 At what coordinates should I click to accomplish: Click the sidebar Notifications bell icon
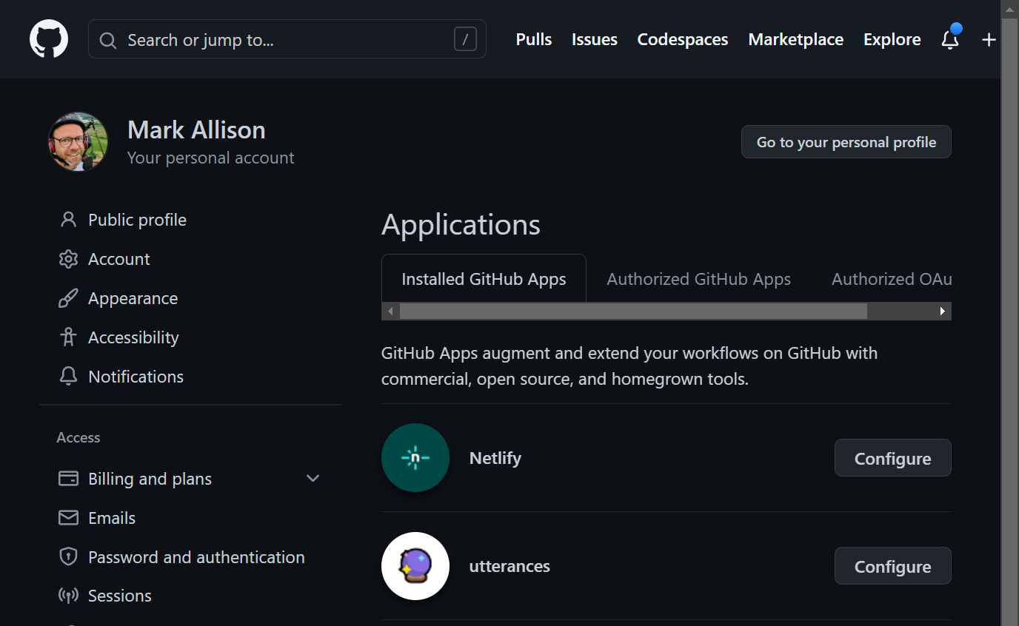(x=68, y=377)
